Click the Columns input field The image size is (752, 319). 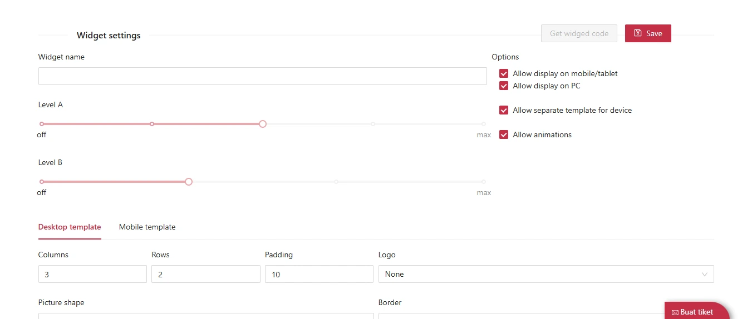92,274
